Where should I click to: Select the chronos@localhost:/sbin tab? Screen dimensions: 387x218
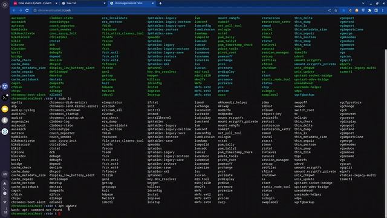[x=131, y=3]
